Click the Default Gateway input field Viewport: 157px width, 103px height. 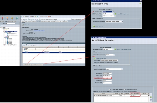click(107, 78)
